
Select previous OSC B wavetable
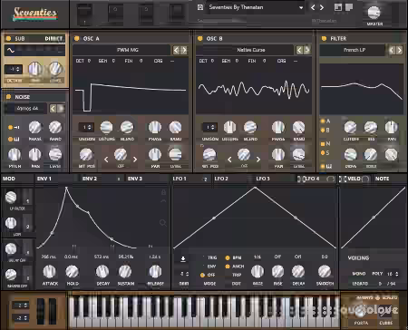coord(299,50)
